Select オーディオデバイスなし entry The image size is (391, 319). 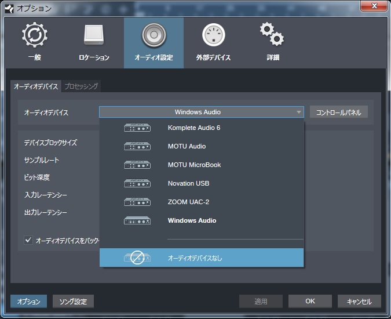[202, 258]
